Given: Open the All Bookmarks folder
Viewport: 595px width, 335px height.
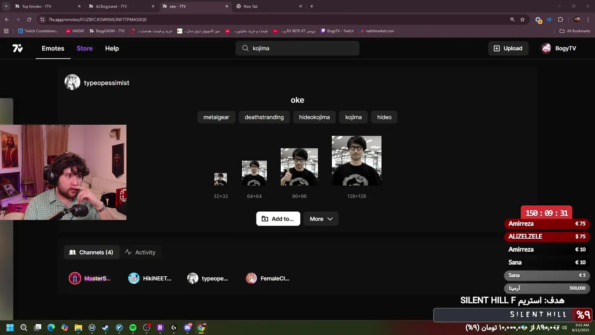Looking at the screenshot, I should click(x=575, y=31).
